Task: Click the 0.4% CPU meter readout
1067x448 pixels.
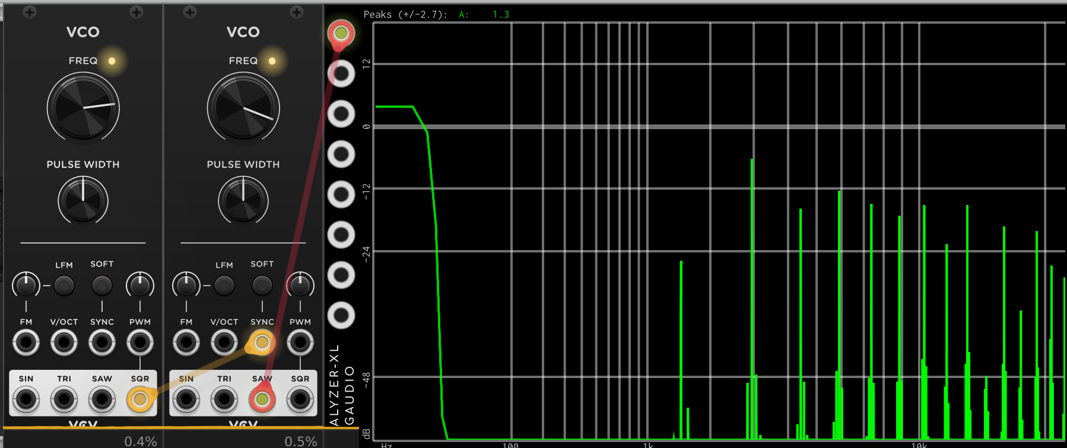Action: pos(141,441)
